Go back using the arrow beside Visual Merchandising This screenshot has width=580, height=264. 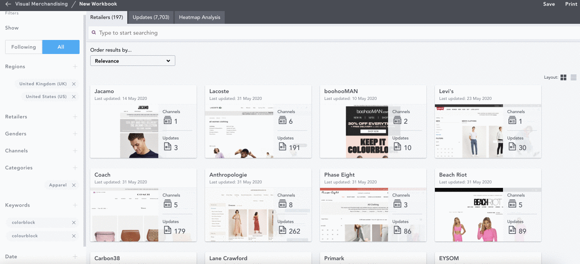8,4
